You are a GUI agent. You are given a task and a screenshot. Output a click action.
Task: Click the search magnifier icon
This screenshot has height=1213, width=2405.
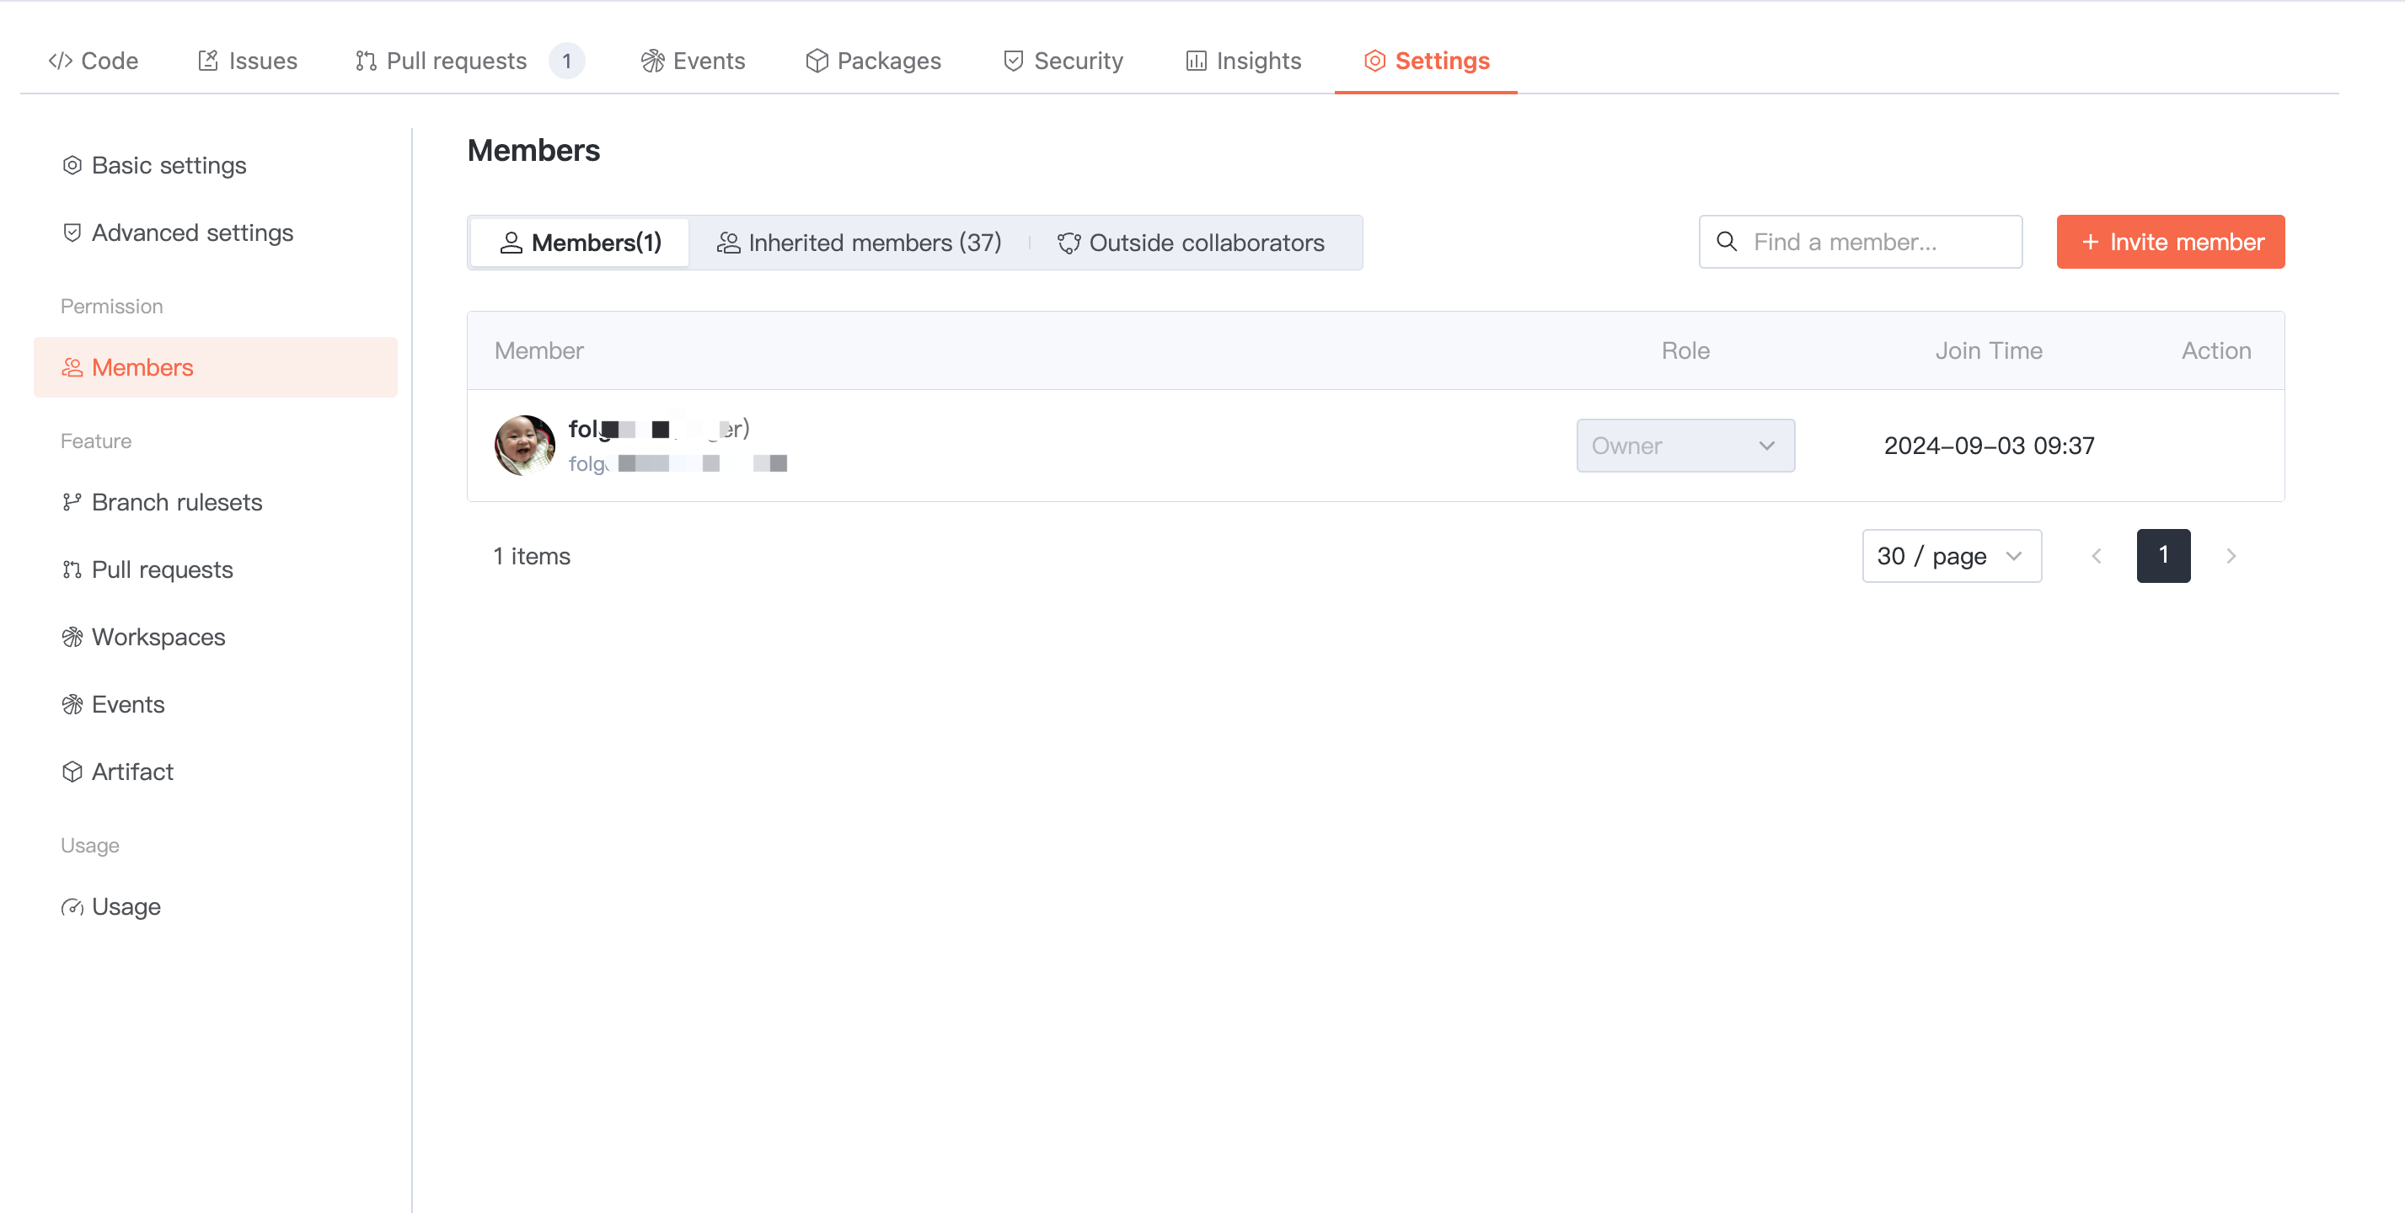click(x=1727, y=242)
